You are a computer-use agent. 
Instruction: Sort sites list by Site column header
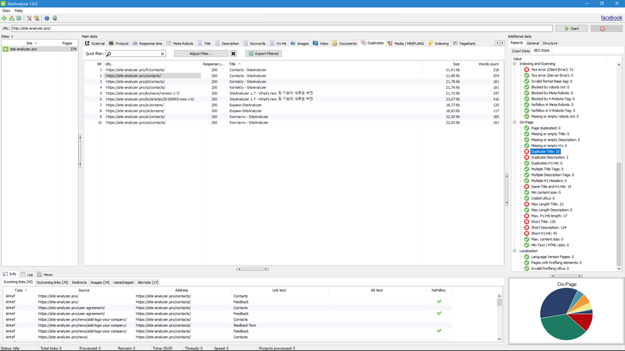[x=29, y=43]
